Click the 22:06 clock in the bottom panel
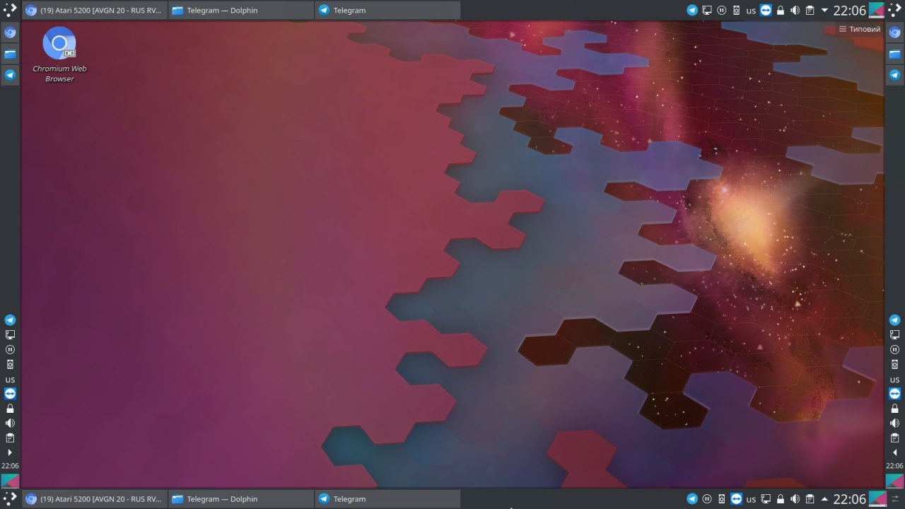905x509 pixels. pyautogui.click(x=850, y=499)
